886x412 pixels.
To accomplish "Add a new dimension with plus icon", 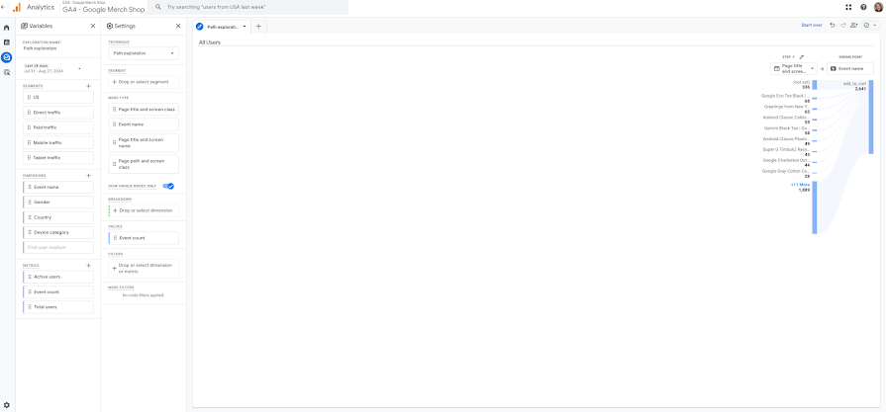I will (x=88, y=176).
